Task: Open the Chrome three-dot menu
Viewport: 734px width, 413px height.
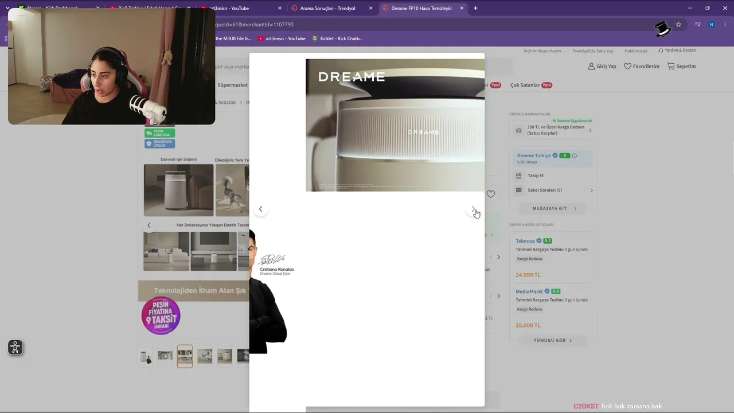Action: click(x=726, y=25)
